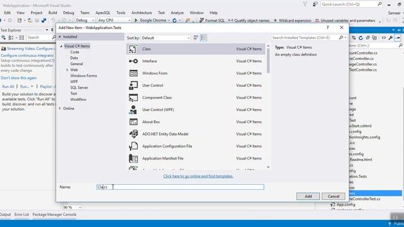Open the dialog help question mark
This screenshot has width=404, height=227.
pyautogui.click(x=328, y=28)
